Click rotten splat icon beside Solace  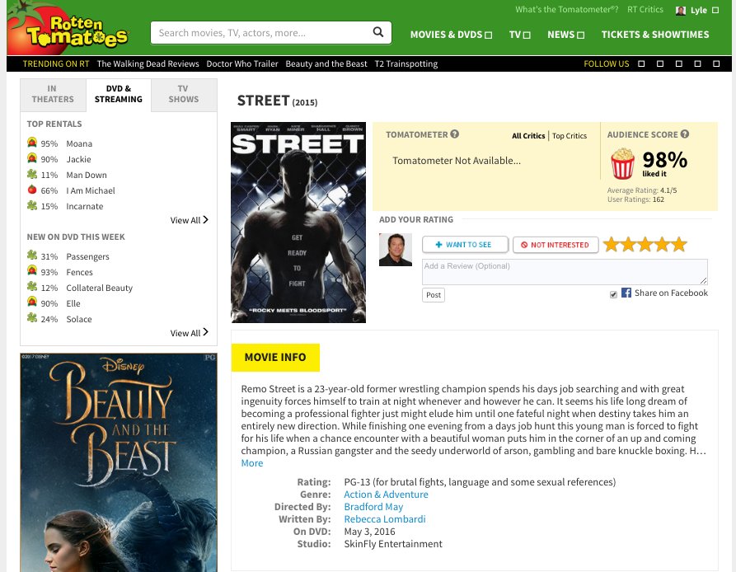(x=32, y=317)
